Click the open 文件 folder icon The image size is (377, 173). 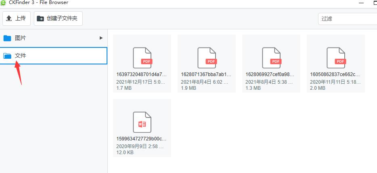pyautogui.click(x=7, y=56)
